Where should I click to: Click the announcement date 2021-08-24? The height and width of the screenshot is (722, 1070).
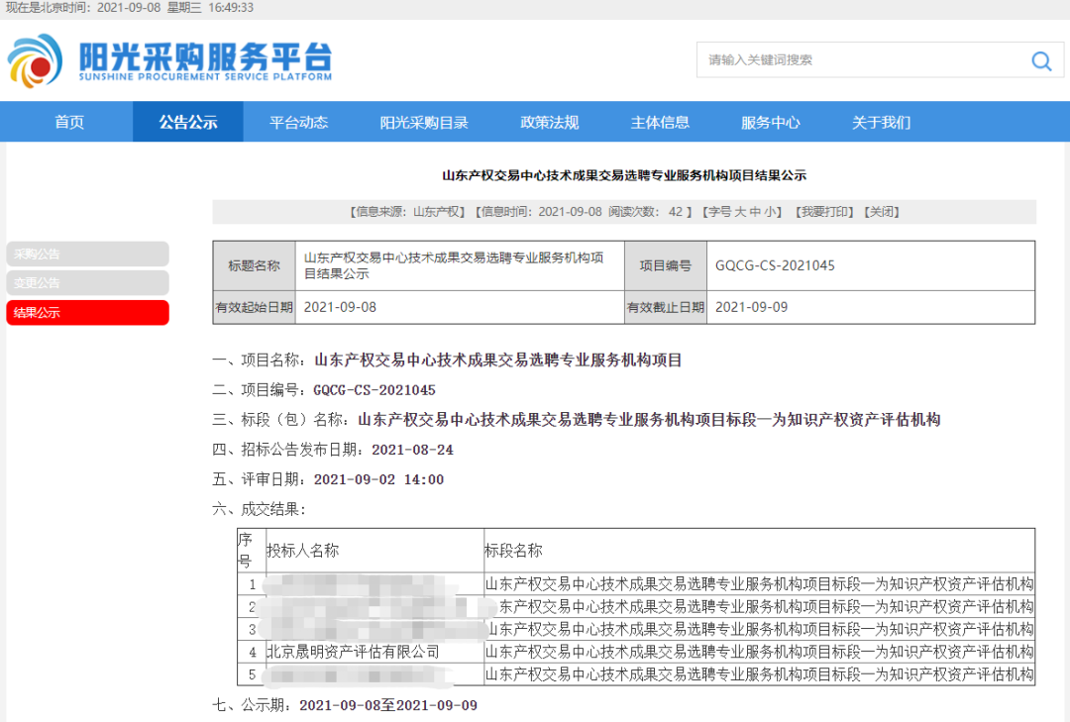click(x=412, y=450)
